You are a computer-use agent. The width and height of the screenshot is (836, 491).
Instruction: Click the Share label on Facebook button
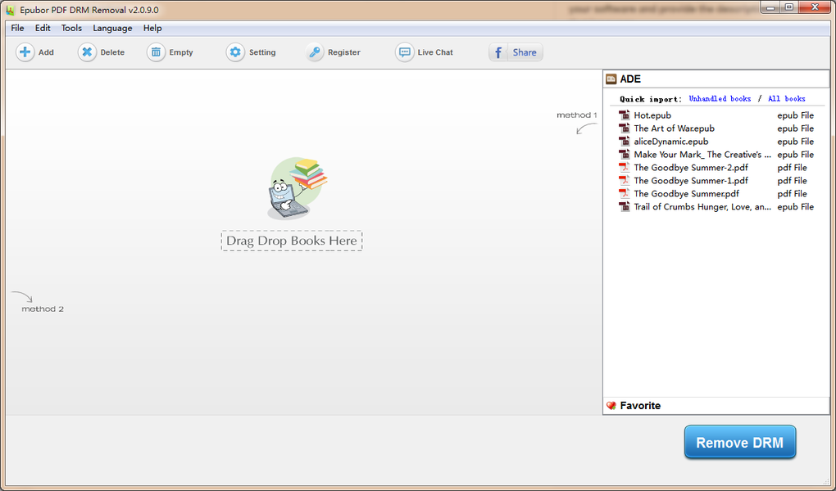coord(525,52)
